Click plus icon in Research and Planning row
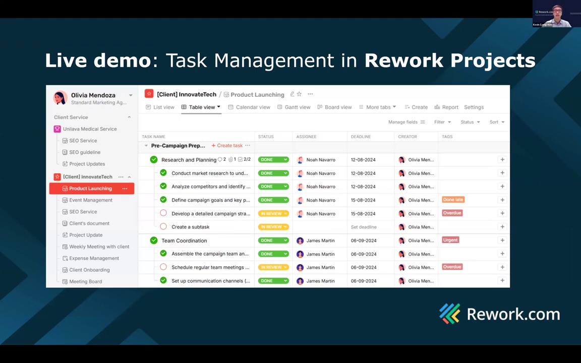The height and width of the screenshot is (363, 581). point(502,160)
